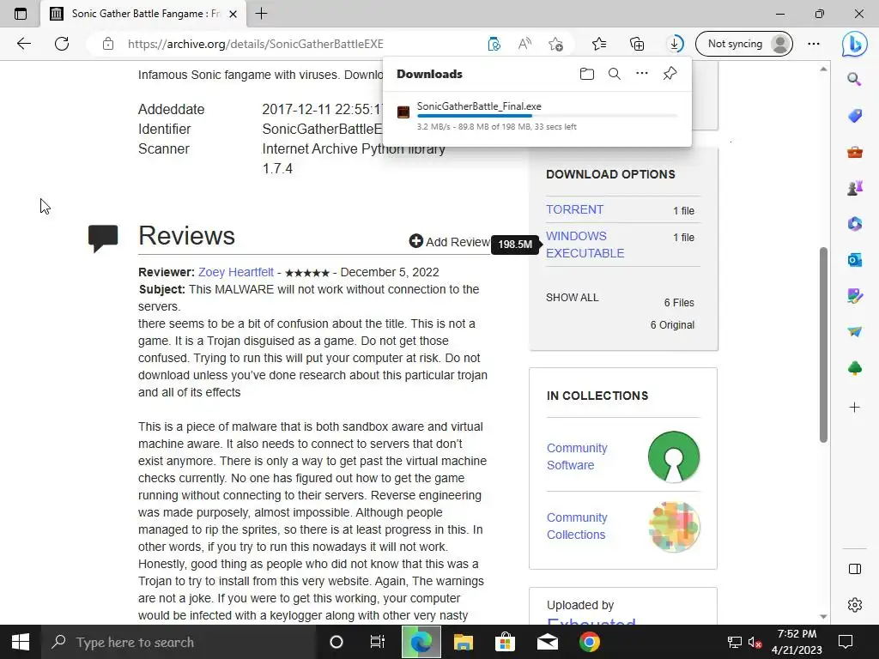Open Collections icon in toolbar
Screen dimensions: 879x659
tap(637, 44)
